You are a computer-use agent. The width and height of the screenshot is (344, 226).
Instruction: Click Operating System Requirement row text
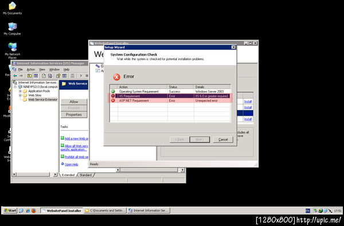tap(139, 92)
